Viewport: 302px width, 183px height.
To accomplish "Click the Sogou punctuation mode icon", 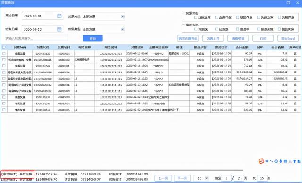I will tap(272, 161).
